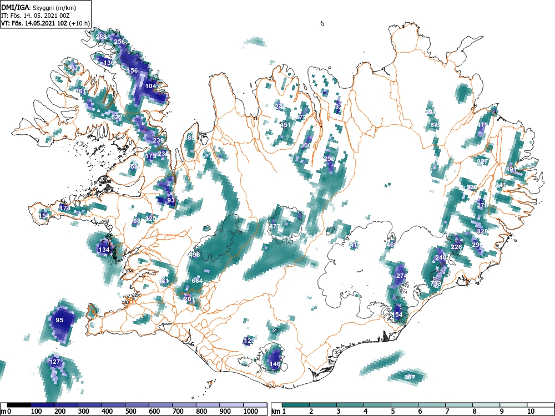Click the '664' visibility label
The height and width of the screenshot is (416, 555).
197,281
